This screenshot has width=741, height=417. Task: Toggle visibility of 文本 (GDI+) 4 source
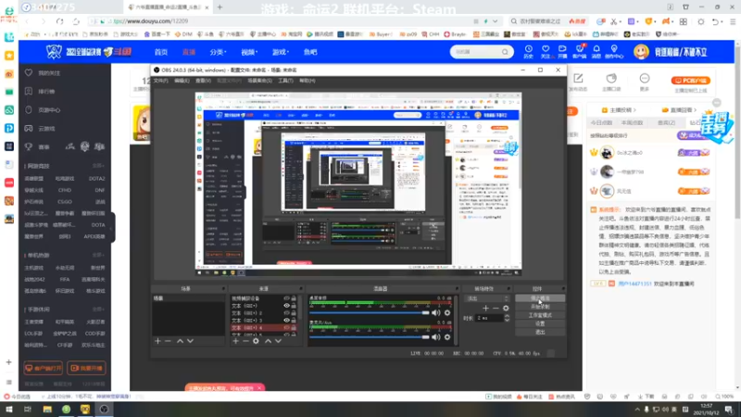(x=286, y=328)
